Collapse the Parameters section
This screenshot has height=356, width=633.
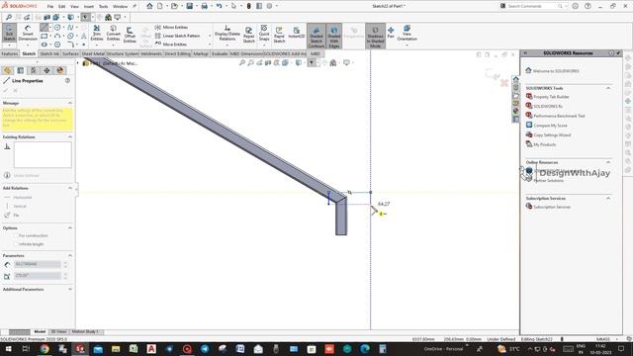pyautogui.click(x=70, y=256)
